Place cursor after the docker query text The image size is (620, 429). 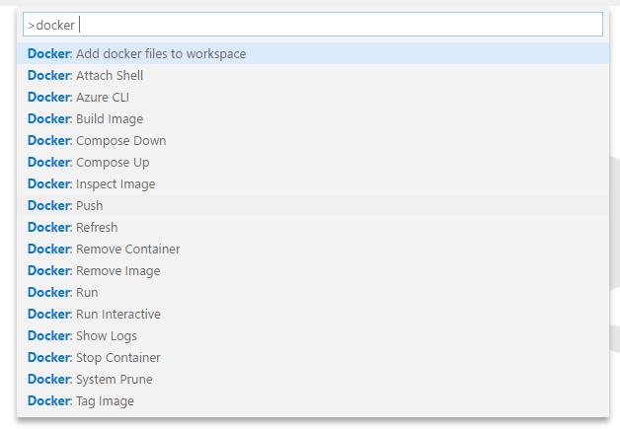78,25
